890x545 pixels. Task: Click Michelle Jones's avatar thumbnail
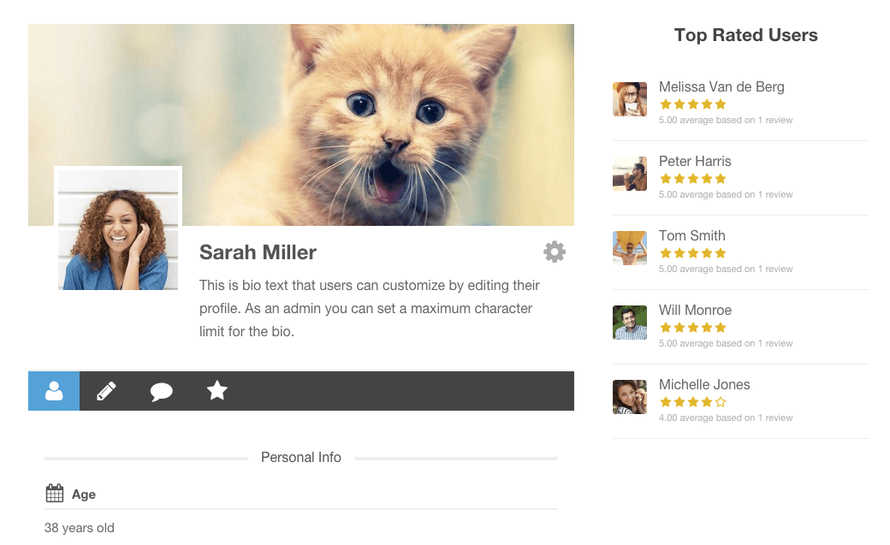click(x=630, y=397)
